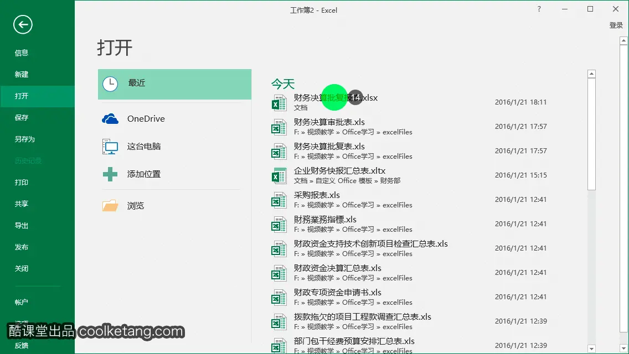
Task: Click the back arrow circle icon
Action: 23,24
